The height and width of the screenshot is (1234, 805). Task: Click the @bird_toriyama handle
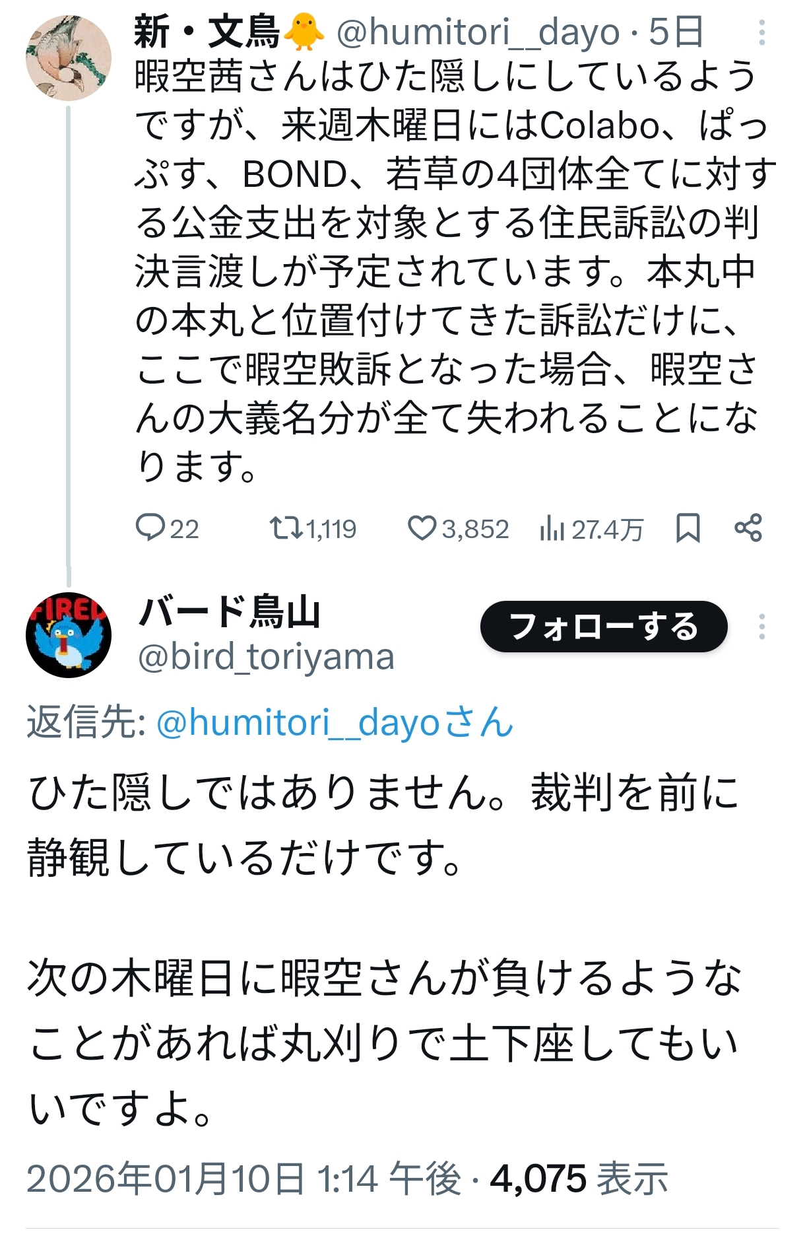tap(266, 657)
